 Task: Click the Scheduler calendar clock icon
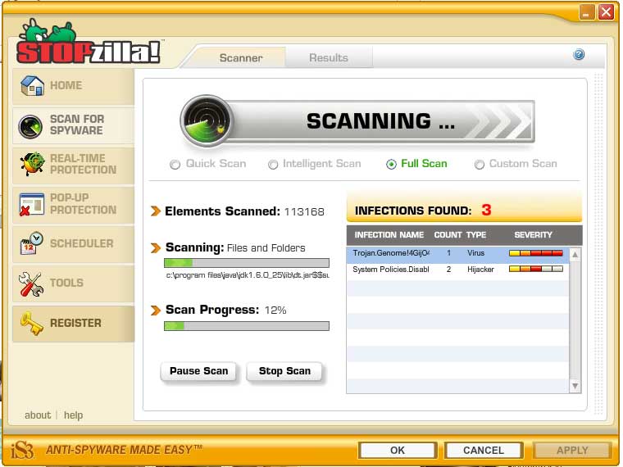[x=31, y=243]
